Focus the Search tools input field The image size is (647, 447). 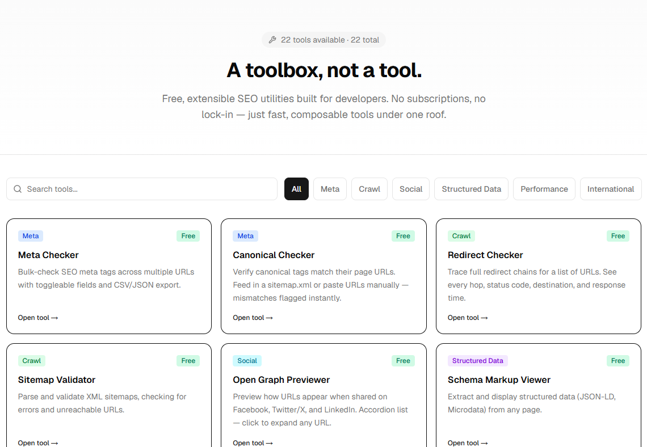(x=142, y=189)
